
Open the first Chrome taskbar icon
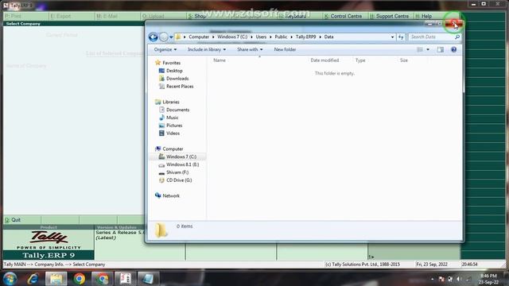click(80, 279)
